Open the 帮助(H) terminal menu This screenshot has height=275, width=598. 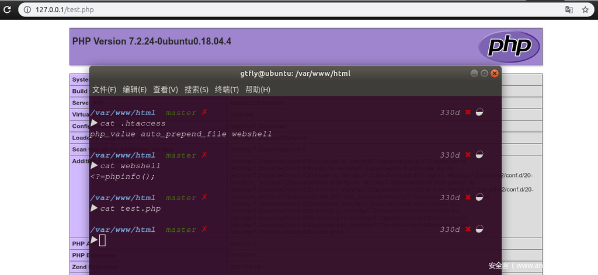pos(258,90)
